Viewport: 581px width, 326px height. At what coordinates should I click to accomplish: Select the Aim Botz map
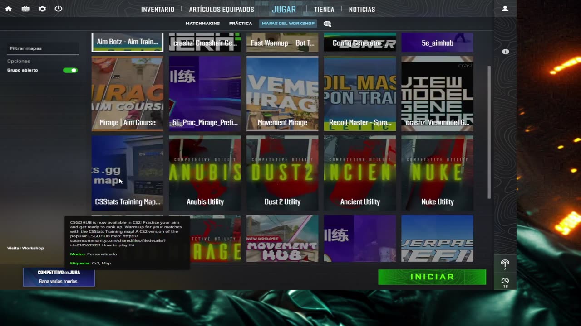coord(128,42)
